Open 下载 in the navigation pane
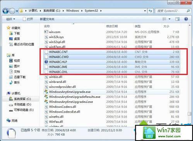The width and height of the screenshot is (193, 141). click(17, 34)
